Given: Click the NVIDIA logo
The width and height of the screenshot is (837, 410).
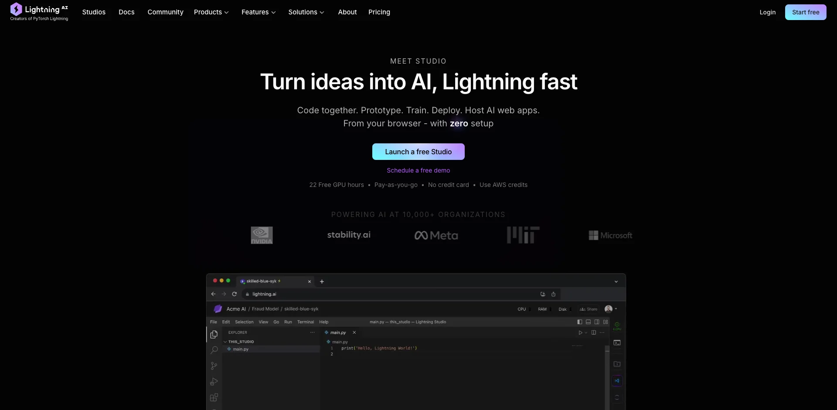Looking at the screenshot, I should pos(262,235).
